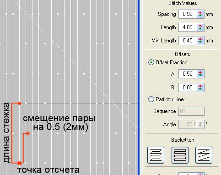
Task: Click the Min Length spinner arrows
Action: (200, 41)
